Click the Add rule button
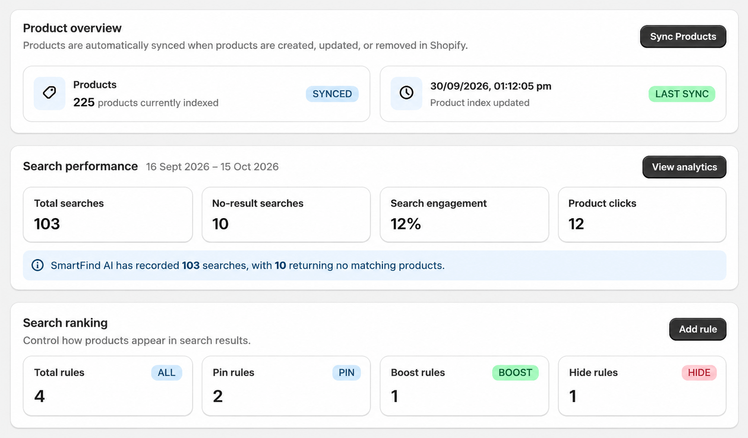 [x=698, y=329]
